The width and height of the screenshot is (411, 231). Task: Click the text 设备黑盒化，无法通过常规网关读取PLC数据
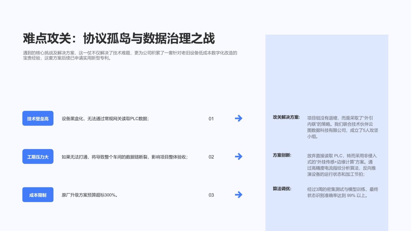point(105,119)
